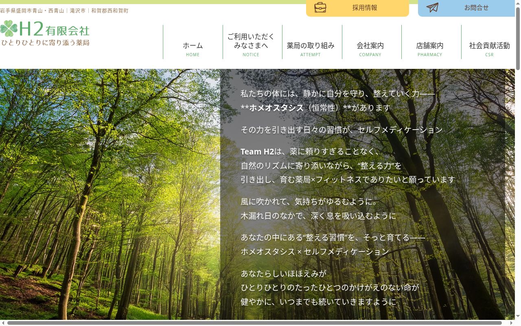Go to ホーム HOME menu item
521x326 pixels.
[x=193, y=42]
